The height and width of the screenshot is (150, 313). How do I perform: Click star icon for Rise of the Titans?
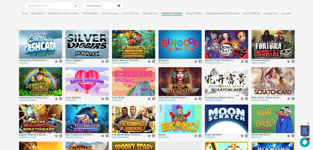click(x=288, y=99)
